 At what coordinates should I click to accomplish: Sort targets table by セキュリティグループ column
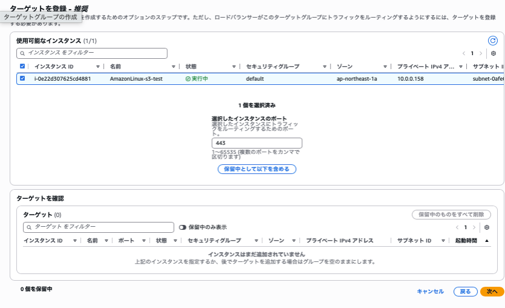click(x=256, y=241)
